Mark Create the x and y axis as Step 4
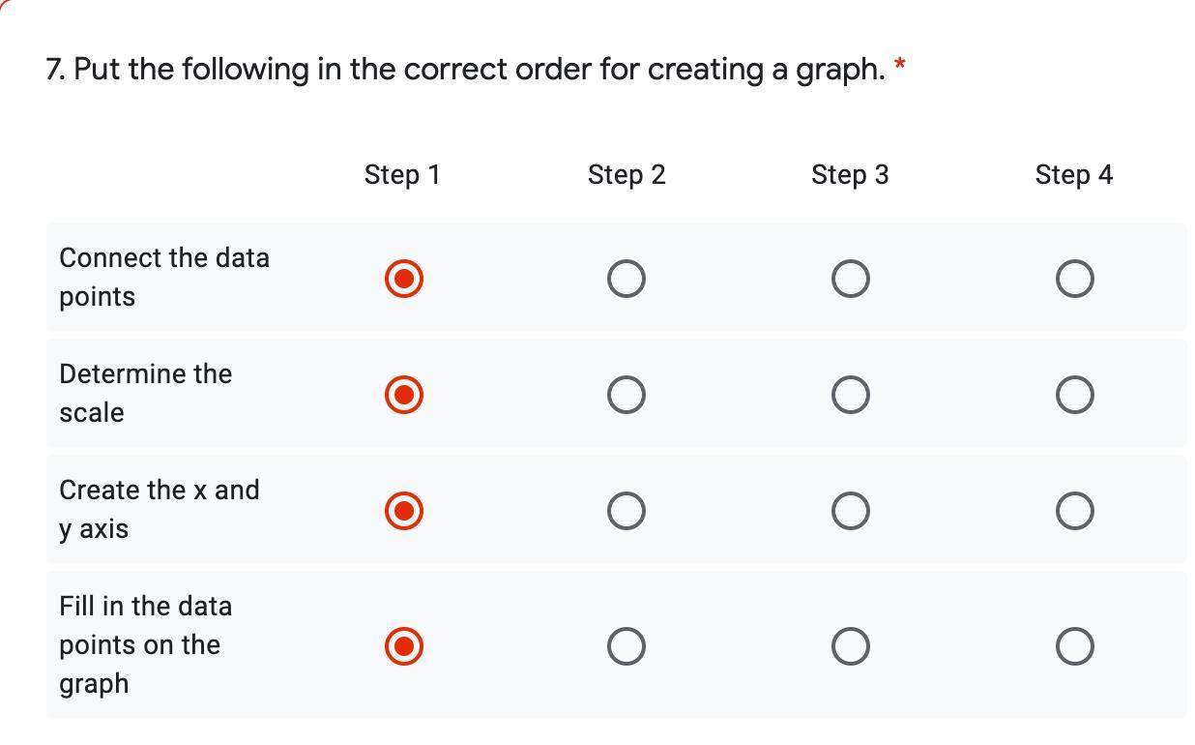Viewport: 1195px width, 745px height. point(1074,510)
